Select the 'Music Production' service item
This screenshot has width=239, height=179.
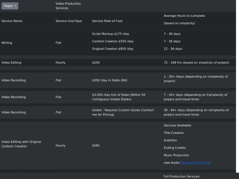tap(176, 155)
